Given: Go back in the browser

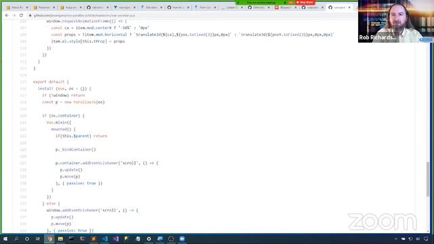Looking at the screenshot, I should (7, 16).
